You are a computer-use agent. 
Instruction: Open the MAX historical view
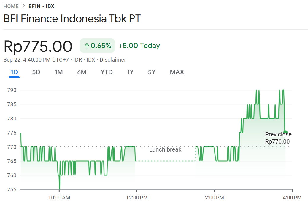(177, 72)
